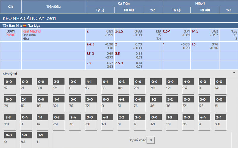Open the Real Madrid team link
The width and height of the screenshot is (238, 148).
(32, 31)
